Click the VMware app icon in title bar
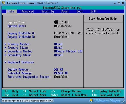Viewport: 126px width, 104px height. pyautogui.click(x=3, y=3)
